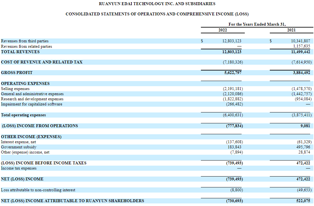Click '(LOSS) INCOME BEFORE INCOME TAXES' label
The height and width of the screenshot is (206, 314).
pyautogui.click(x=44, y=163)
